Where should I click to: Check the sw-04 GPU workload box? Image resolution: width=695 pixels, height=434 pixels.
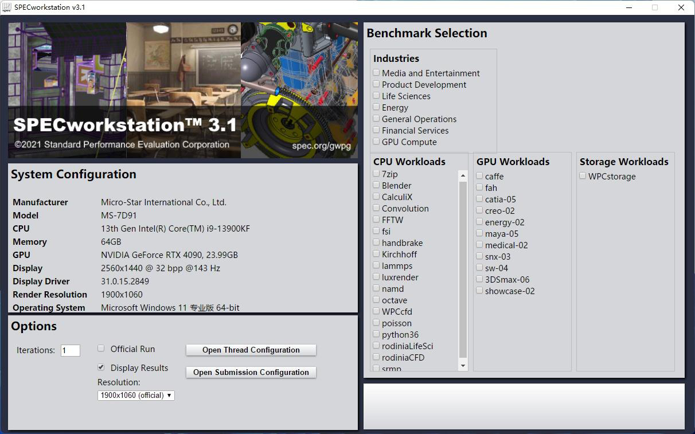coord(479,267)
